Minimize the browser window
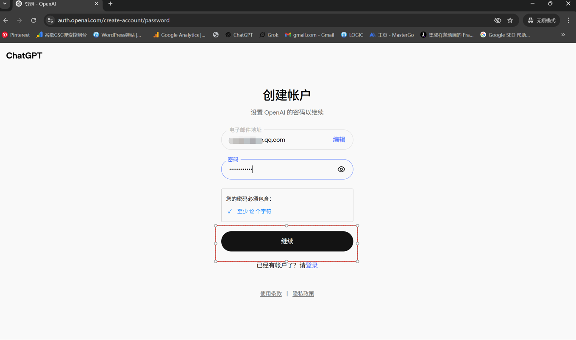 [x=532, y=4]
